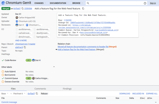The image size is (159, 104).
Task: Copy commit hash 0cf5a07 next to Merged
Action: 22,9
